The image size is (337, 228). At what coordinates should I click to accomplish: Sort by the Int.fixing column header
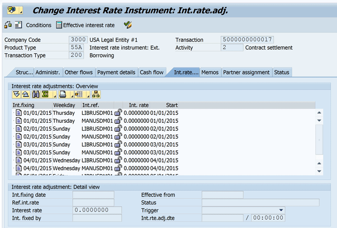pyautogui.click(x=24, y=105)
